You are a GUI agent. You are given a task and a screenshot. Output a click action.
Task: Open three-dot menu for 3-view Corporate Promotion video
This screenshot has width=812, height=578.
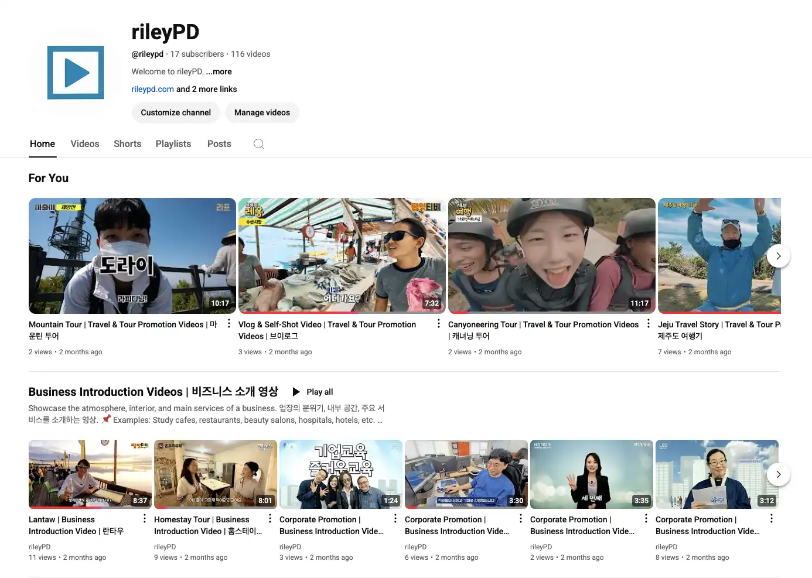pos(395,519)
